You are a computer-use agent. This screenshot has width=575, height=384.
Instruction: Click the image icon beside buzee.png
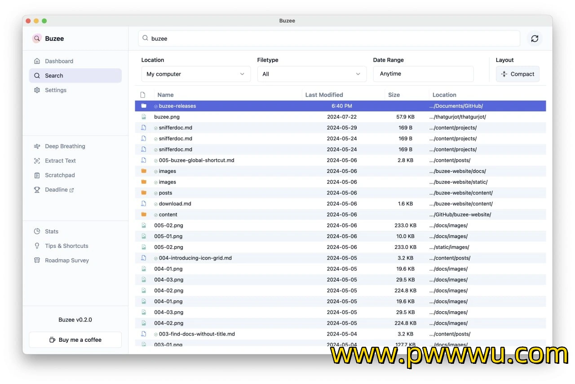click(x=144, y=117)
